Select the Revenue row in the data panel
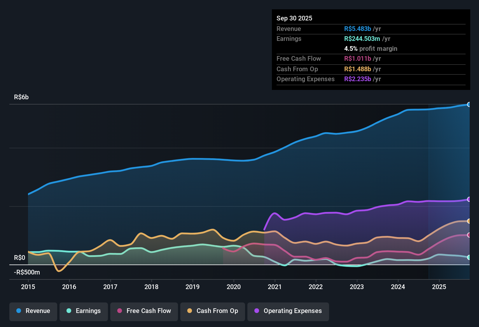479x327 pixels. (289, 29)
